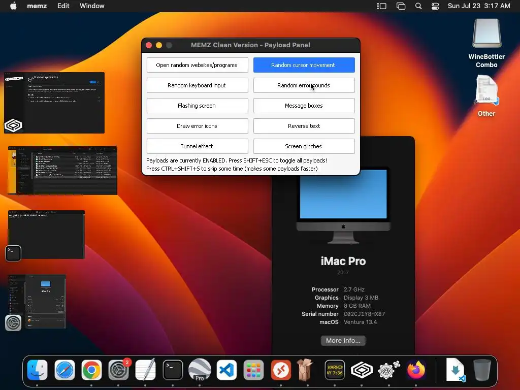Toggle Message boxes payload
The image size is (520, 390).
304,106
